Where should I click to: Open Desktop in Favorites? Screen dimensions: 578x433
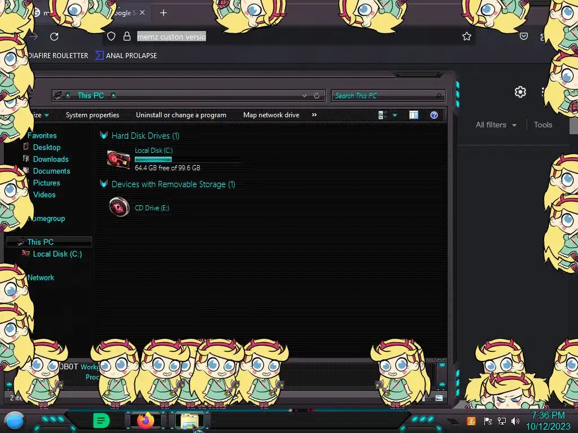point(47,147)
